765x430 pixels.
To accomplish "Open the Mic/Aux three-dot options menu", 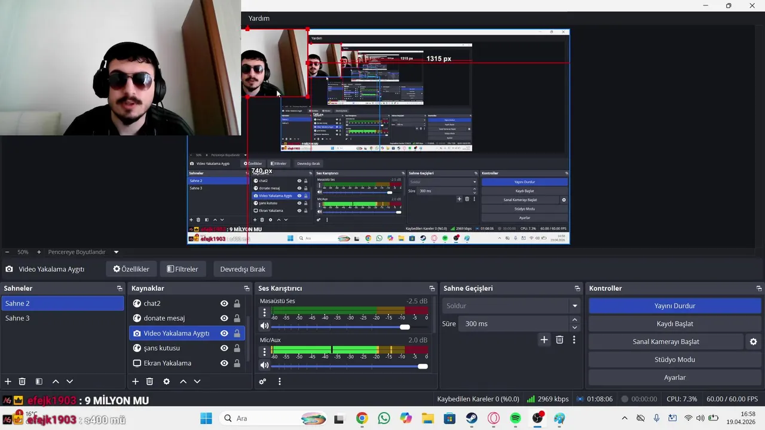I will [264, 351].
